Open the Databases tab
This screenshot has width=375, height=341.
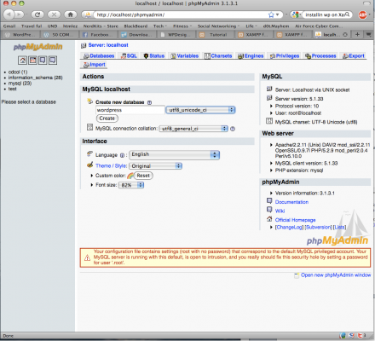click(x=99, y=56)
